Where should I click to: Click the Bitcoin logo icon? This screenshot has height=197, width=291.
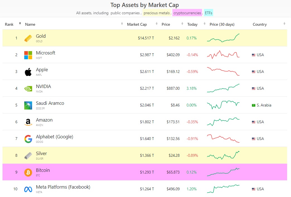tap(28, 172)
